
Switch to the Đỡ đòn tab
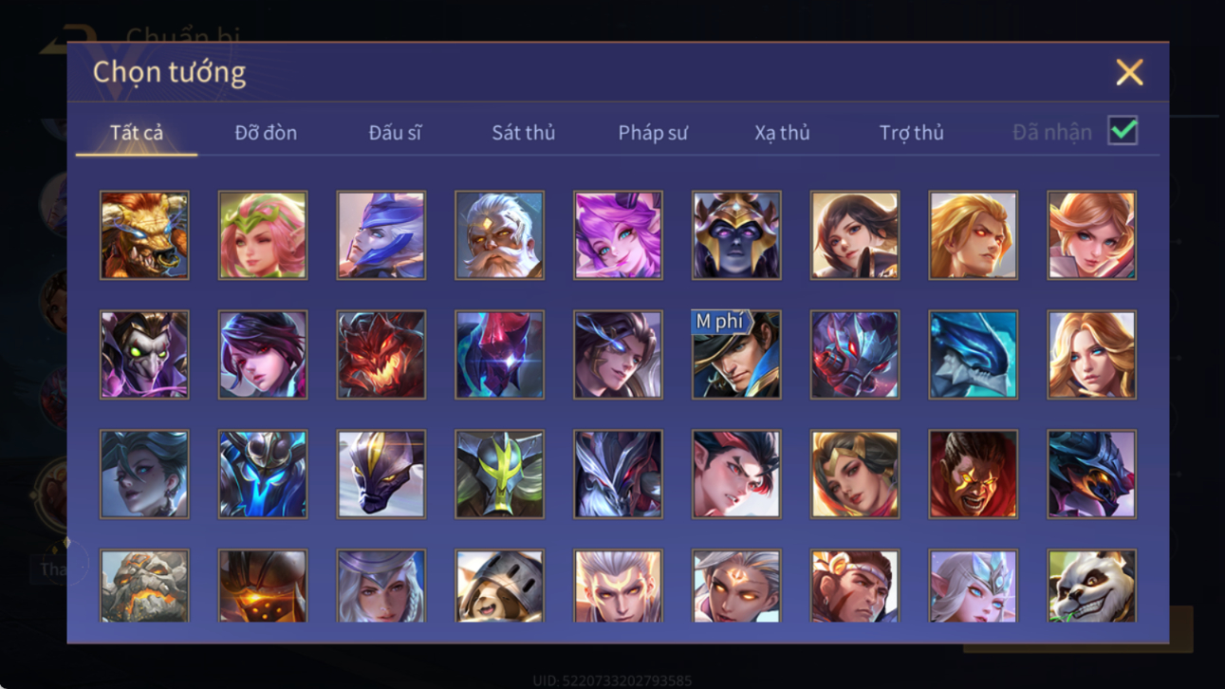[266, 133]
